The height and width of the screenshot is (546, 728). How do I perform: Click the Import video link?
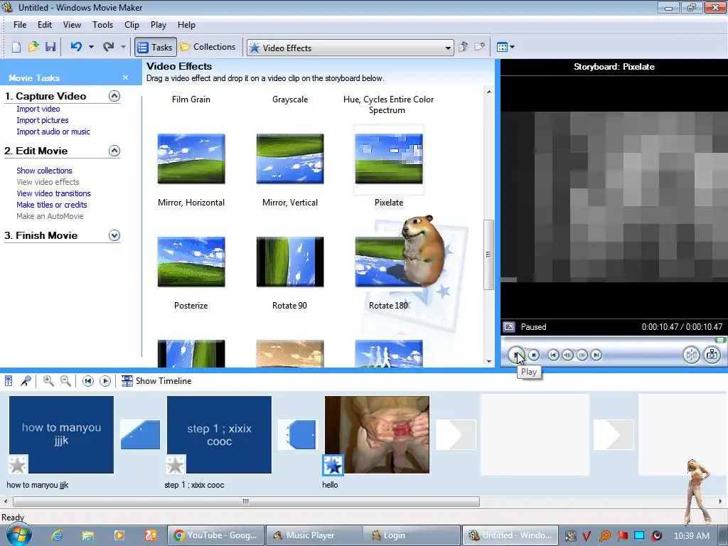[x=38, y=109]
